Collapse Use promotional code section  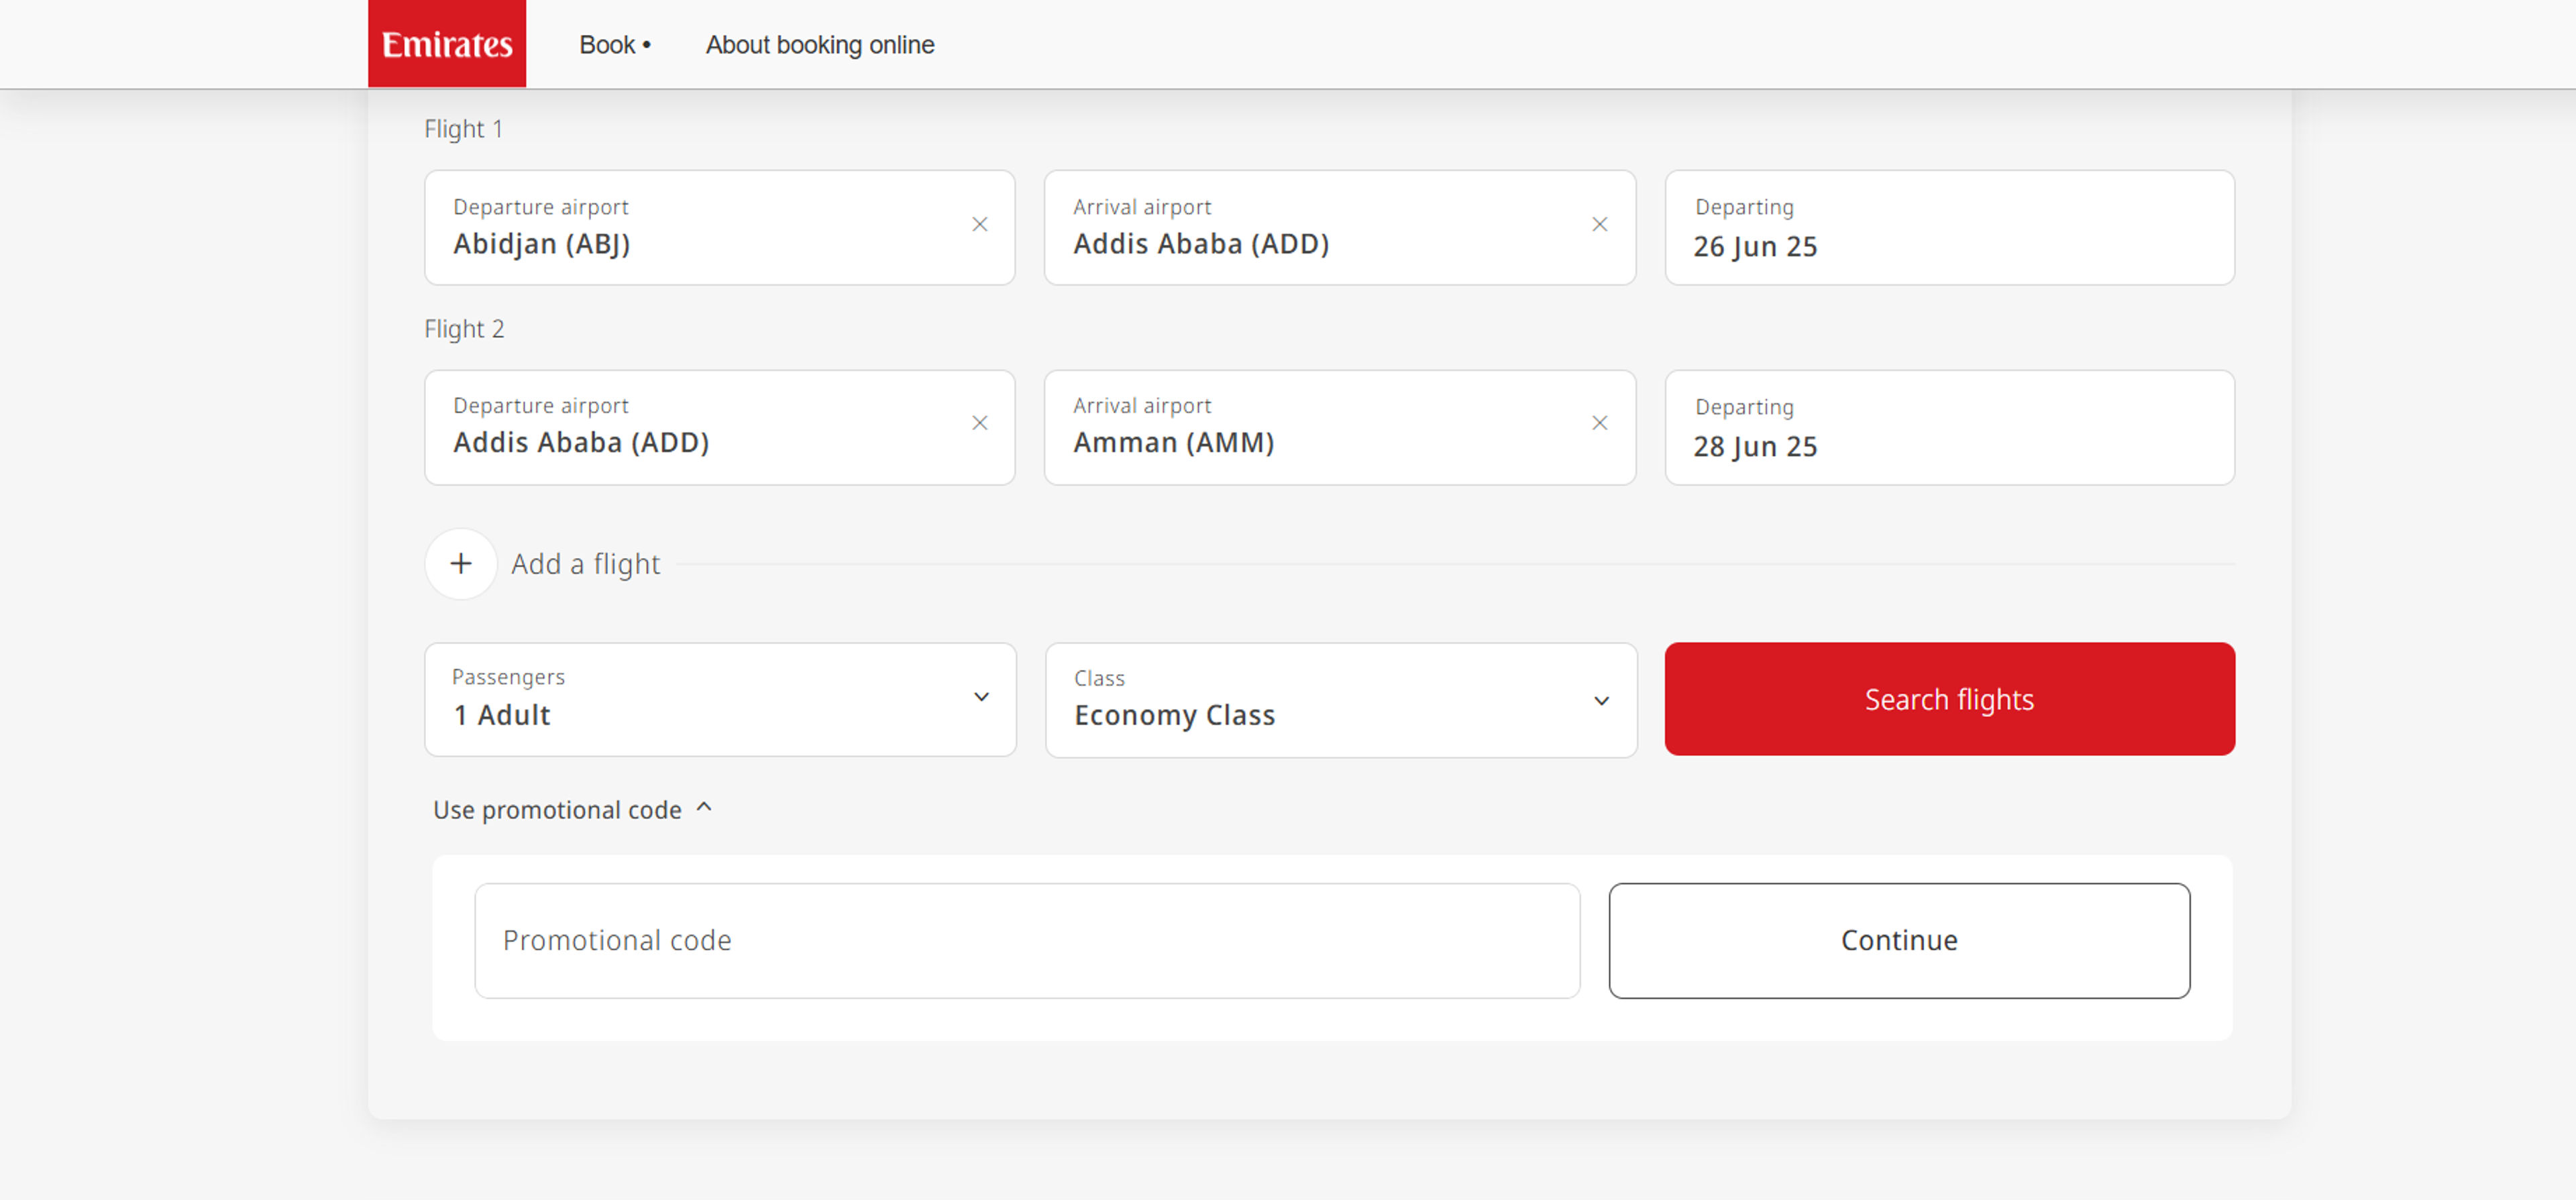click(572, 809)
